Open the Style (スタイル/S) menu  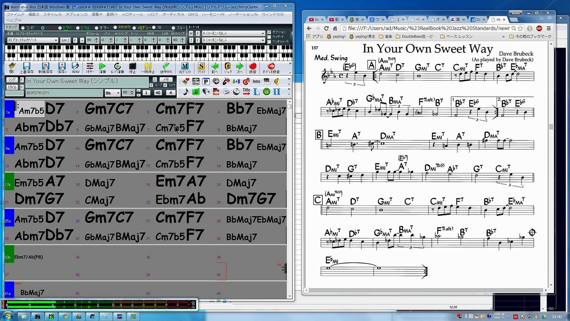(x=53, y=15)
